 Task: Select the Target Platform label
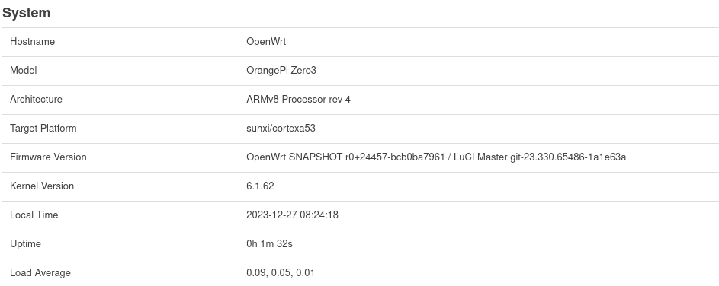pos(43,128)
